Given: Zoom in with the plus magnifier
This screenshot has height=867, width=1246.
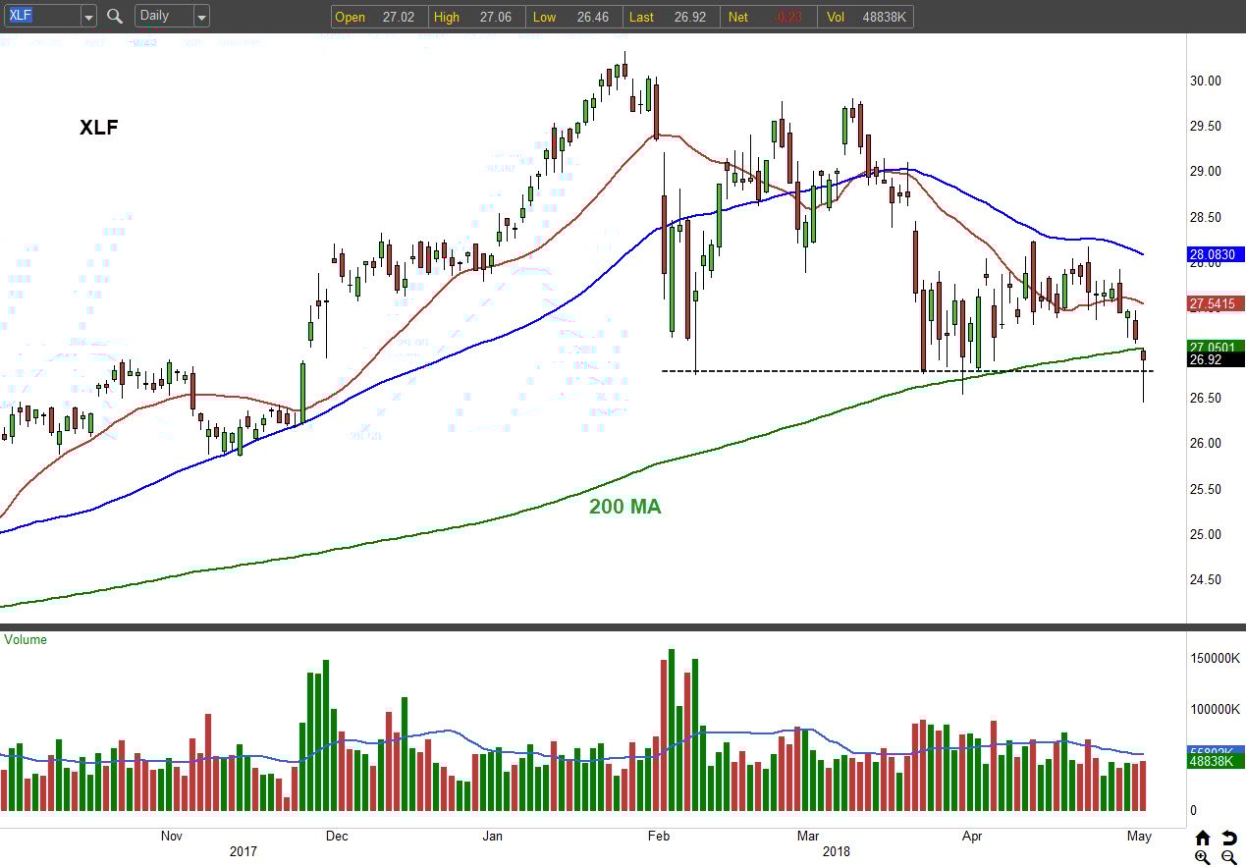Looking at the screenshot, I should point(1203,857).
